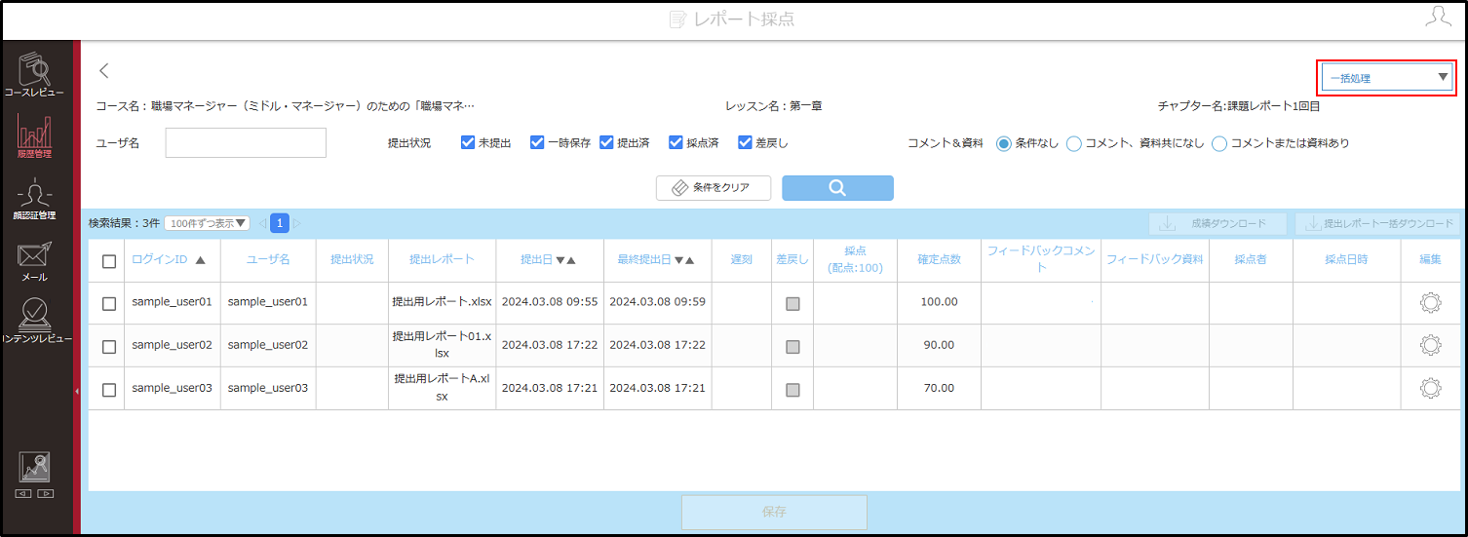Click the score 100.00 cell

tap(939, 302)
